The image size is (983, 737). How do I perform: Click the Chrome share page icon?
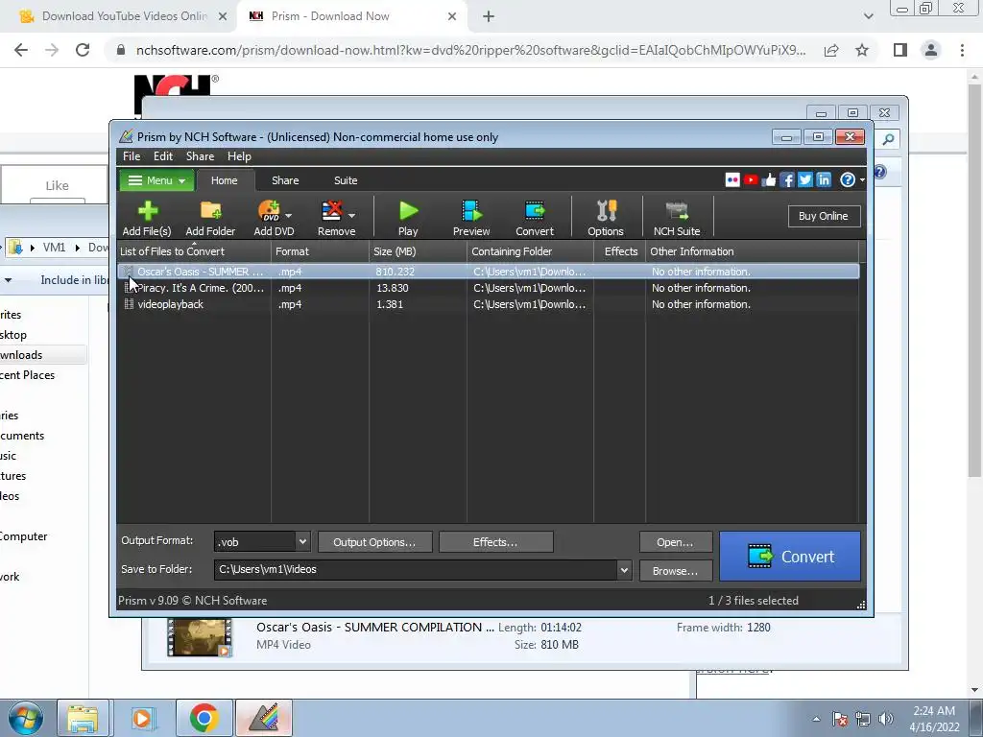click(x=831, y=50)
